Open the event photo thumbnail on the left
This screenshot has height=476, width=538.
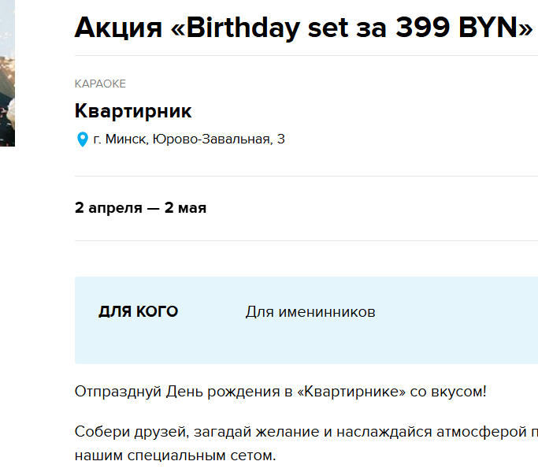pyautogui.click(x=7, y=73)
